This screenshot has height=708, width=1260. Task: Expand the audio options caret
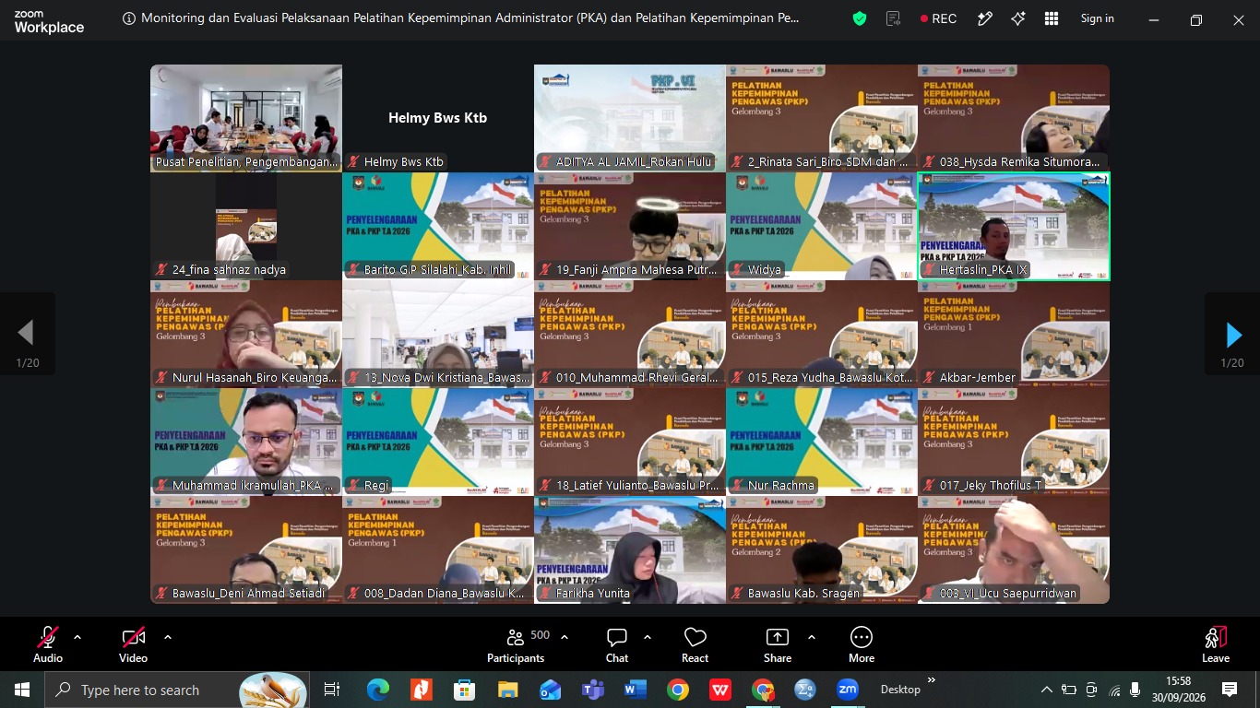tap(77, 637)
